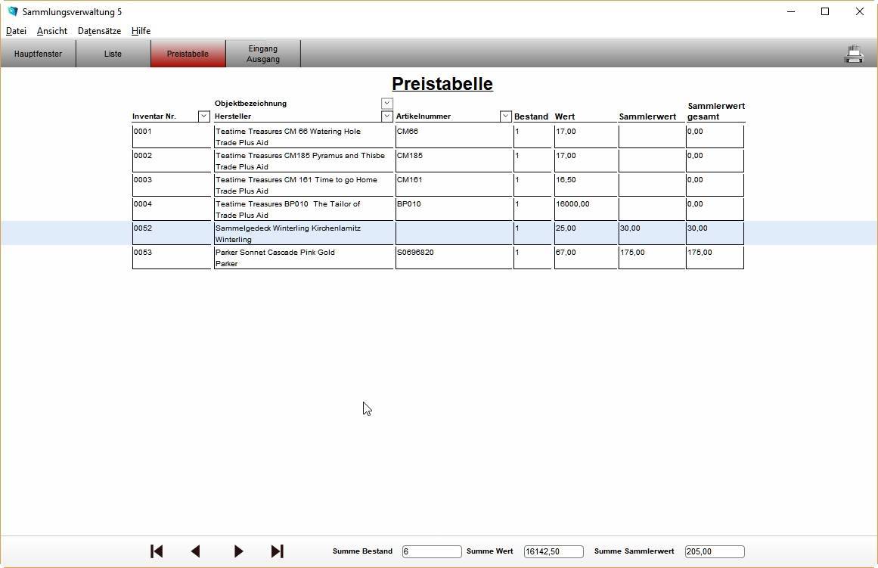Switch to the Hauptfenster tab
This screenshot has height=568, width=878.
pyautogui.click(x=38, y=54)
